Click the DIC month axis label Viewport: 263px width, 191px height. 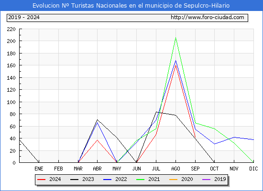(253, 169)
